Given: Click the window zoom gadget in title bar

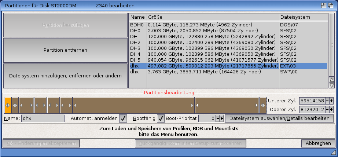Looking at the screenshot, I should [324, 6].
